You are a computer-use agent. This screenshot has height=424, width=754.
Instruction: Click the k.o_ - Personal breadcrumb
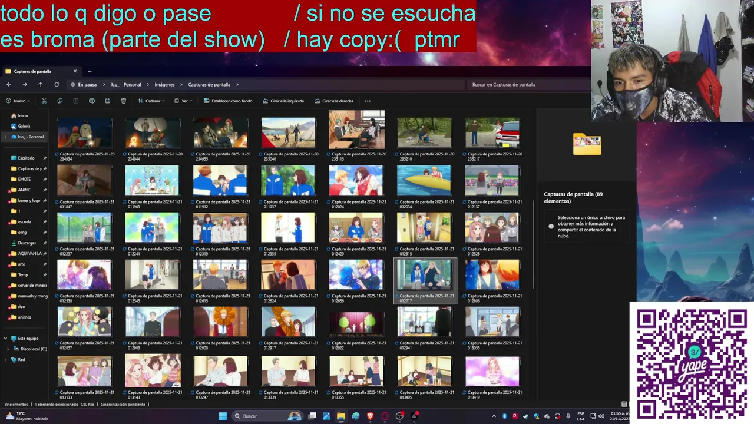click(126, 84)
